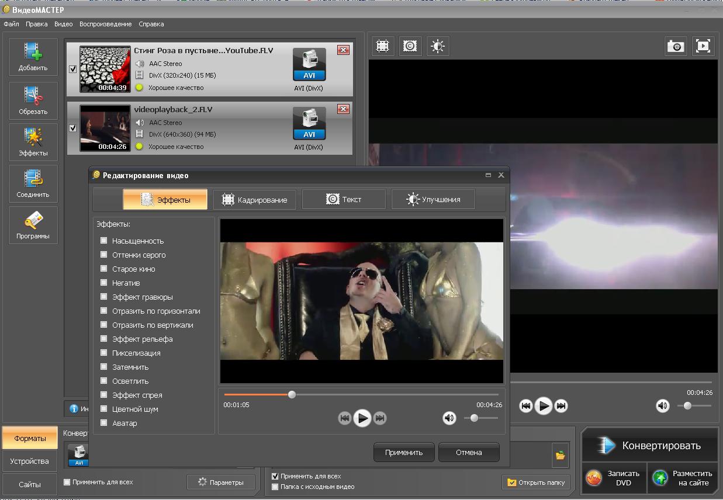This screenshot has height=500, width=723.
Task: Click the Соединить (join videos) sidebar button
Action: point(33,183)
